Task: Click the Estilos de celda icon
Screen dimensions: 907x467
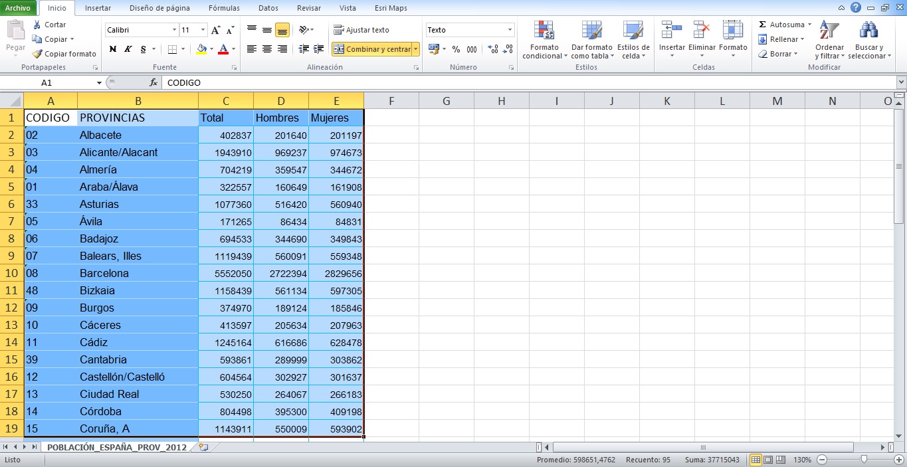Action: tap(633, 40)
